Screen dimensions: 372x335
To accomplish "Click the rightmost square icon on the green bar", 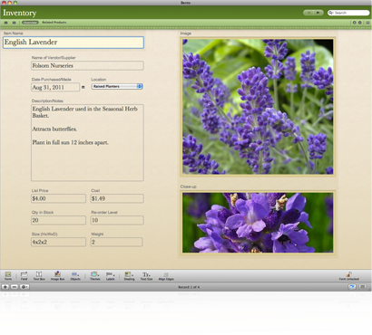I will pos(367,23).
